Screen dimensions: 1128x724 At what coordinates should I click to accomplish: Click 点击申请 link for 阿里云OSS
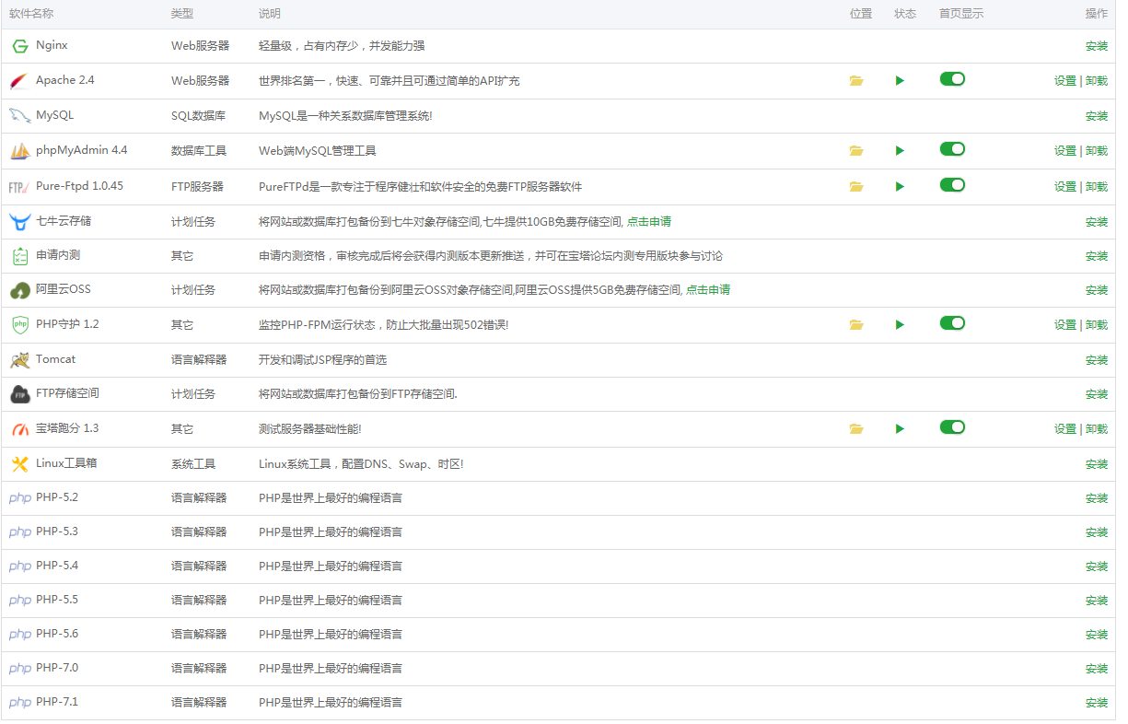click(708, 290)
